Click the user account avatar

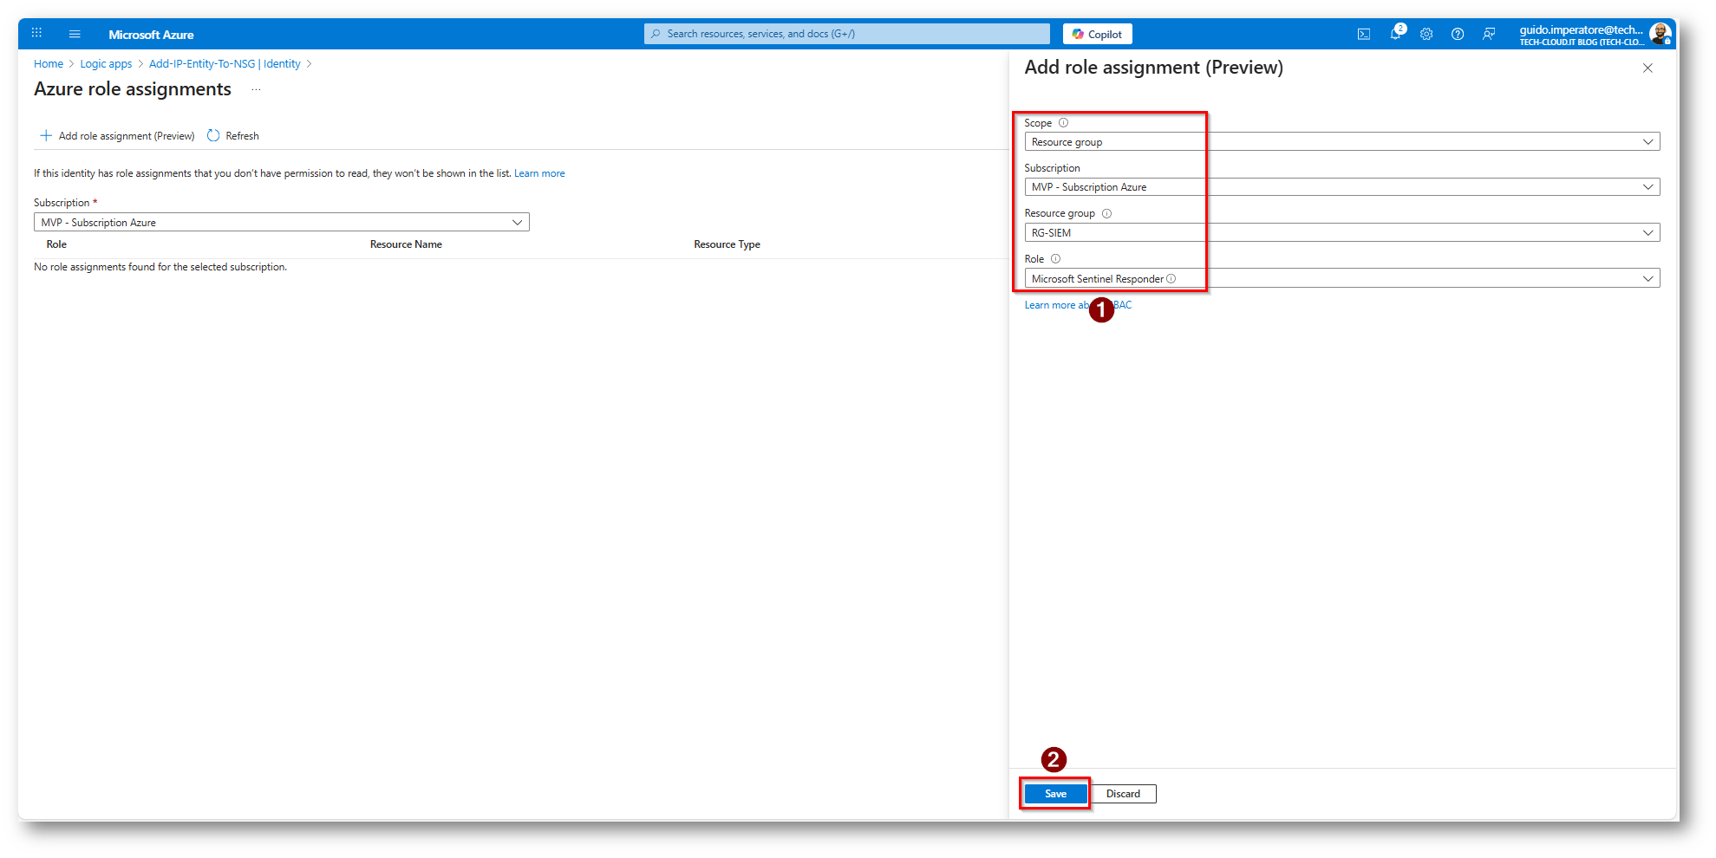1660,34
